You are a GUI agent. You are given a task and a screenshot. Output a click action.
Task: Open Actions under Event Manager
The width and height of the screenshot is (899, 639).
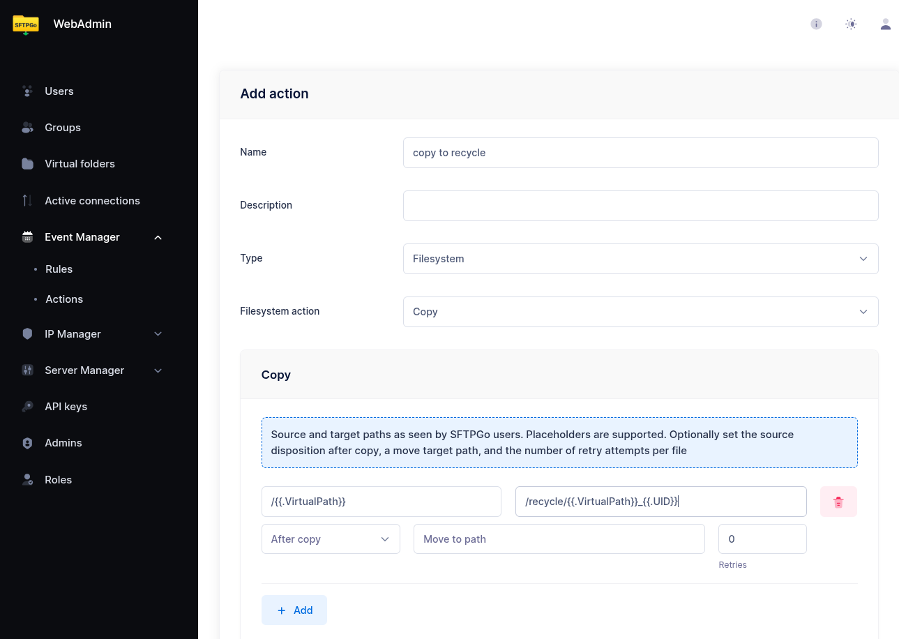click(64, 299)
